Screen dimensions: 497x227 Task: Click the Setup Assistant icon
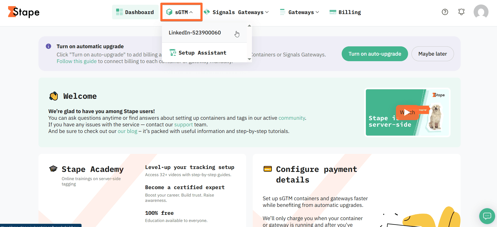click(173, 52)
